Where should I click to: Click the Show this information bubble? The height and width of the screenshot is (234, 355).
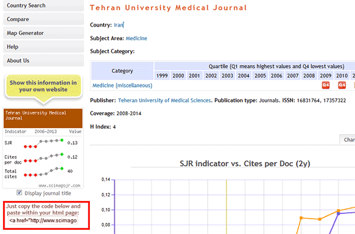point(43,86)
